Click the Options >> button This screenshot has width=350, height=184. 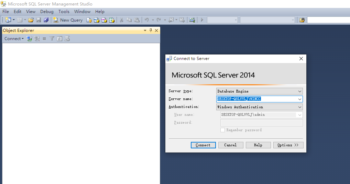coord(288,145)
